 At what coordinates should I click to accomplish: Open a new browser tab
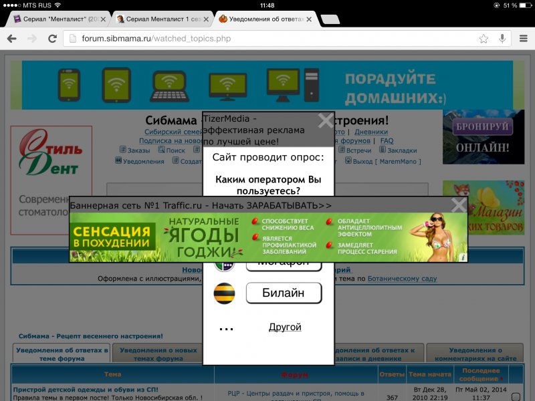pyautogui.click(x=330, y=19)
